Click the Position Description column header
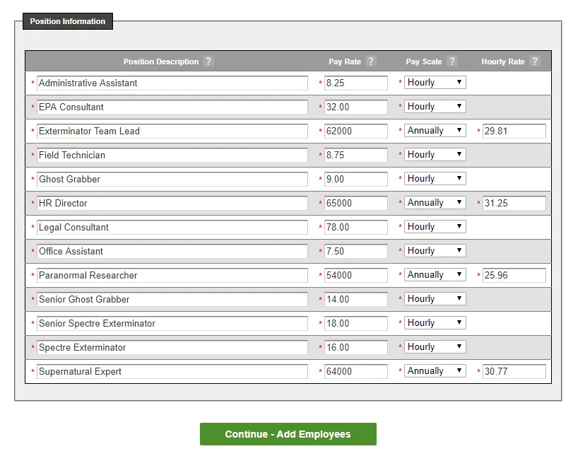Viewport: 578px width, 456px height. 161,62
